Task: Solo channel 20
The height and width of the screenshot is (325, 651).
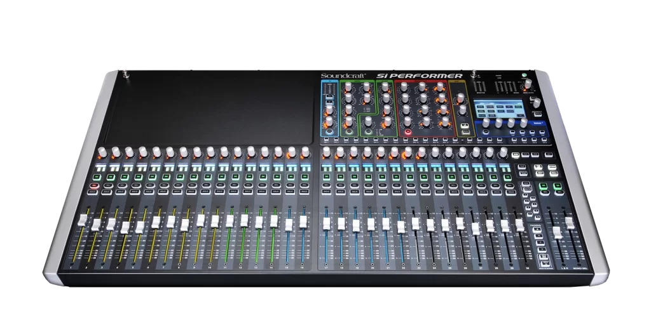Action: coord(369,192)
